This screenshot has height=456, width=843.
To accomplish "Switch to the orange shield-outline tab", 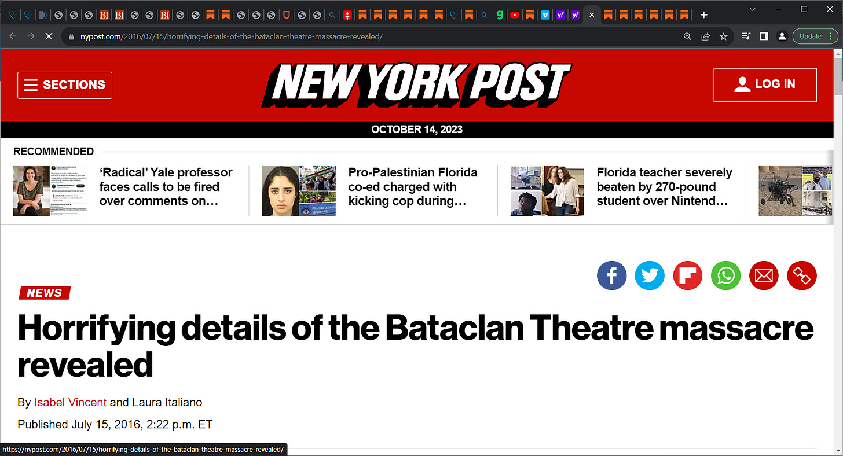I will [285, 15].
